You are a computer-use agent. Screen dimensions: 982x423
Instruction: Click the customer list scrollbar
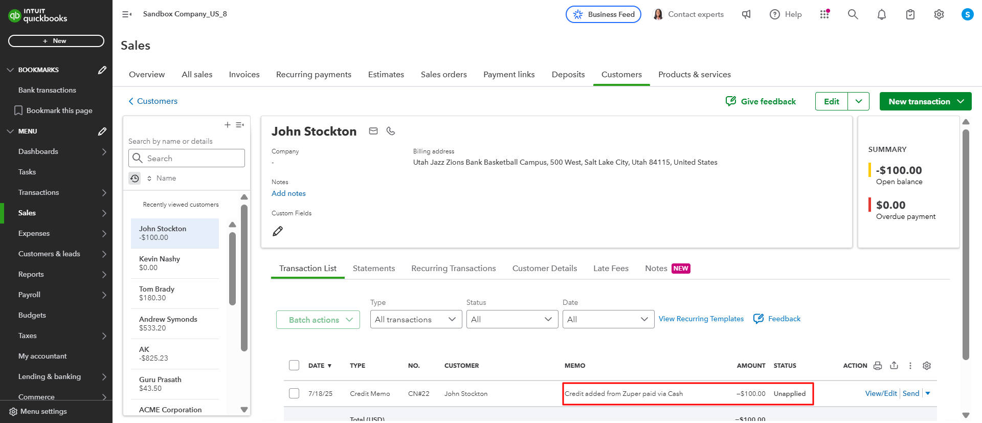(244, 278)
